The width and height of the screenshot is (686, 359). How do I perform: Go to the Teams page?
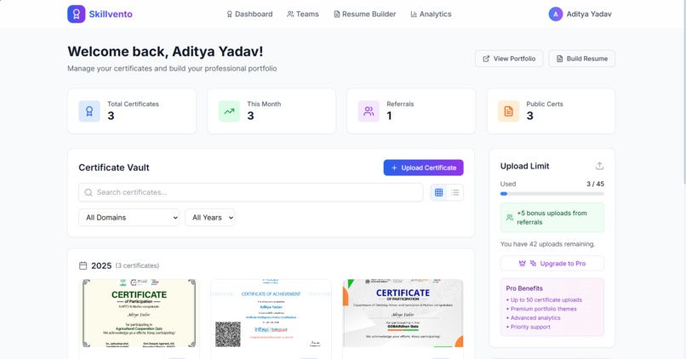point(303,14)
